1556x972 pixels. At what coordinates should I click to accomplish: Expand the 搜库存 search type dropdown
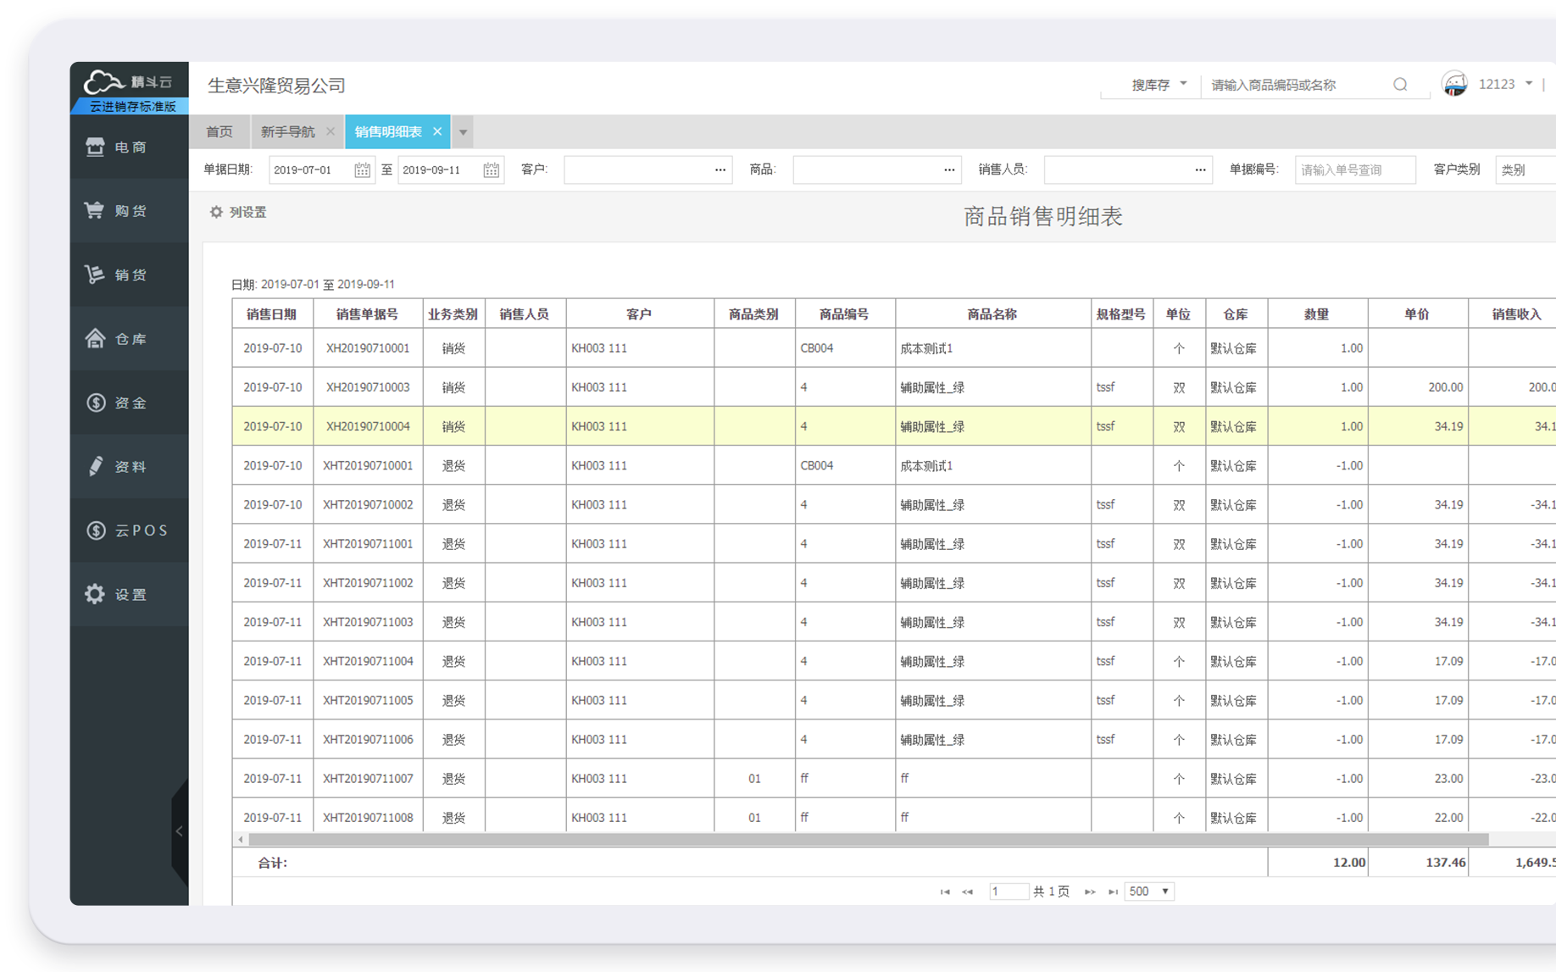(1159, 85)
